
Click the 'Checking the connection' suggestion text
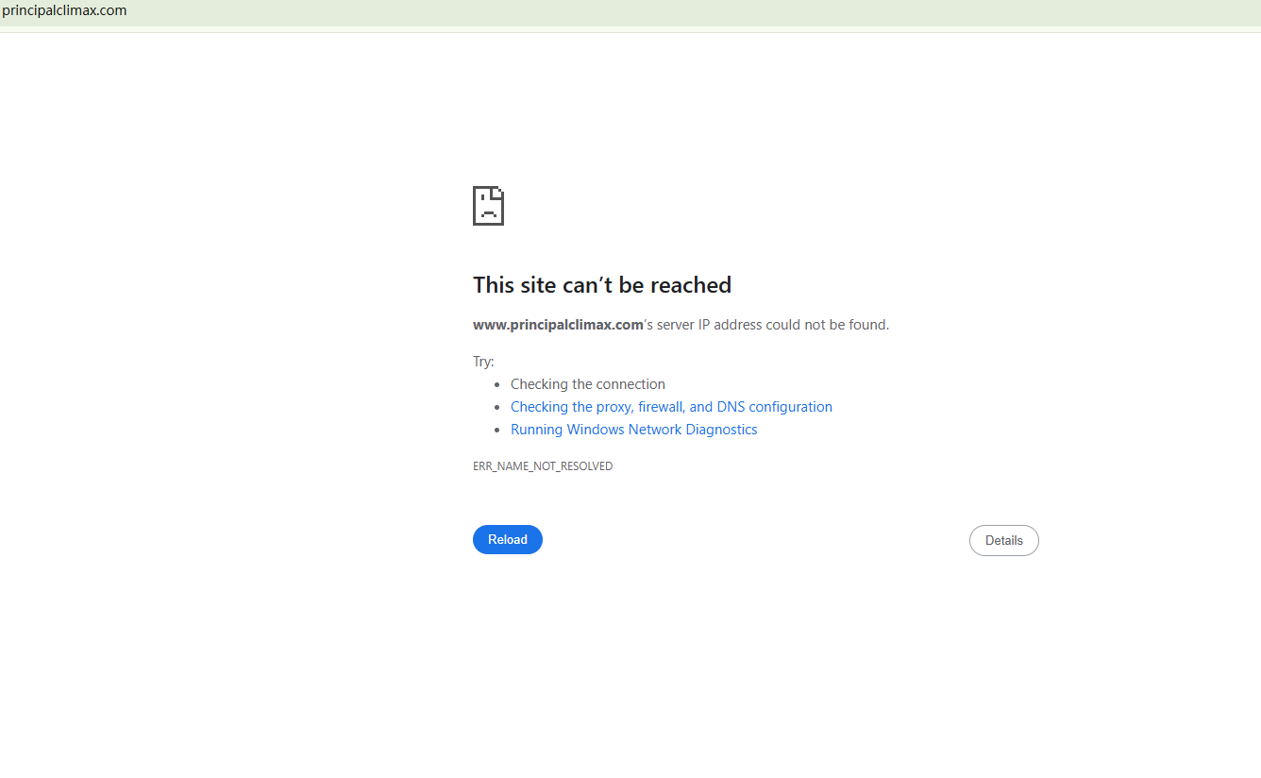tap(588, 384)
